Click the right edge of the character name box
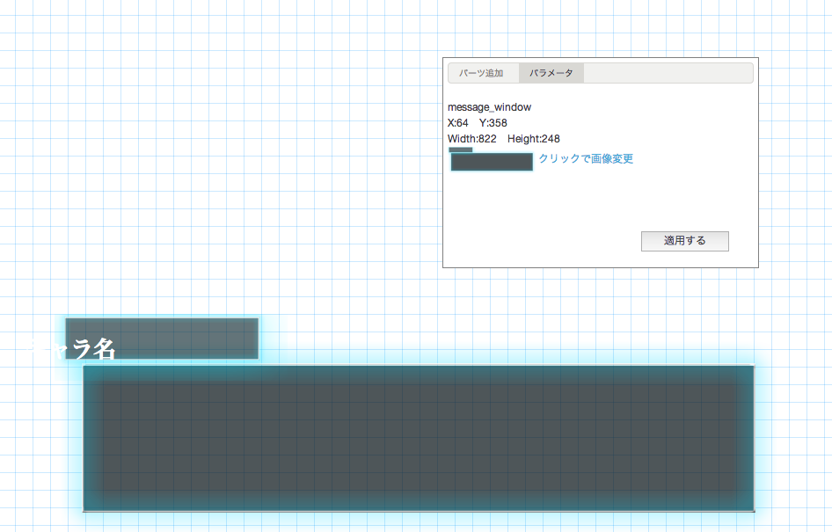 point(257,339)
